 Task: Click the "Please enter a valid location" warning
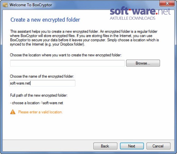[x=40, y=112]
